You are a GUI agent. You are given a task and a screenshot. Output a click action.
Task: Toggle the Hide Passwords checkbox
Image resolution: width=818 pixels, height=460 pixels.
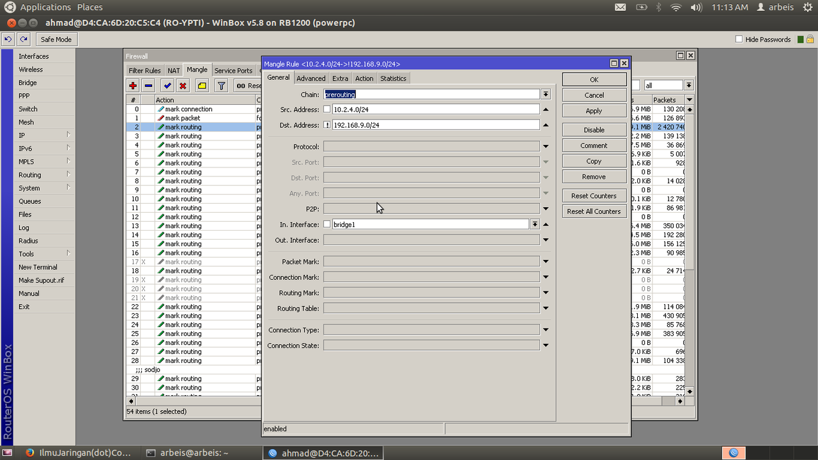pos(739,40)
